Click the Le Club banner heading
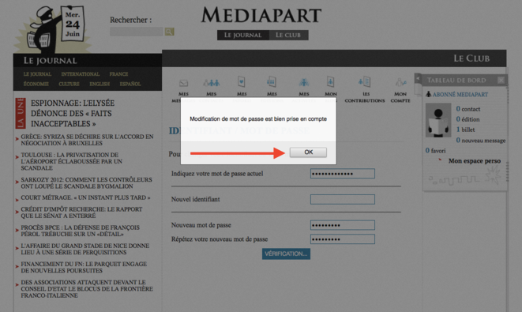 471,58
